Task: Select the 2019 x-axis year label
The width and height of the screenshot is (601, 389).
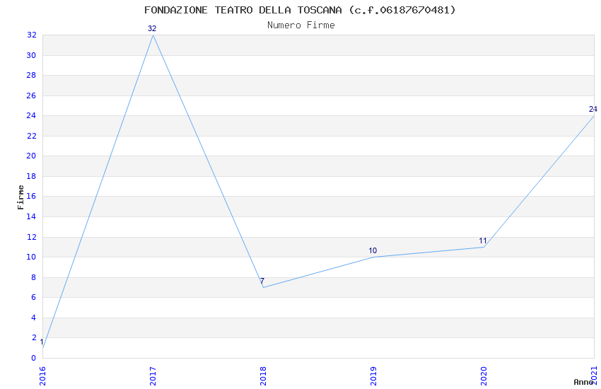Action: [374, 376]
